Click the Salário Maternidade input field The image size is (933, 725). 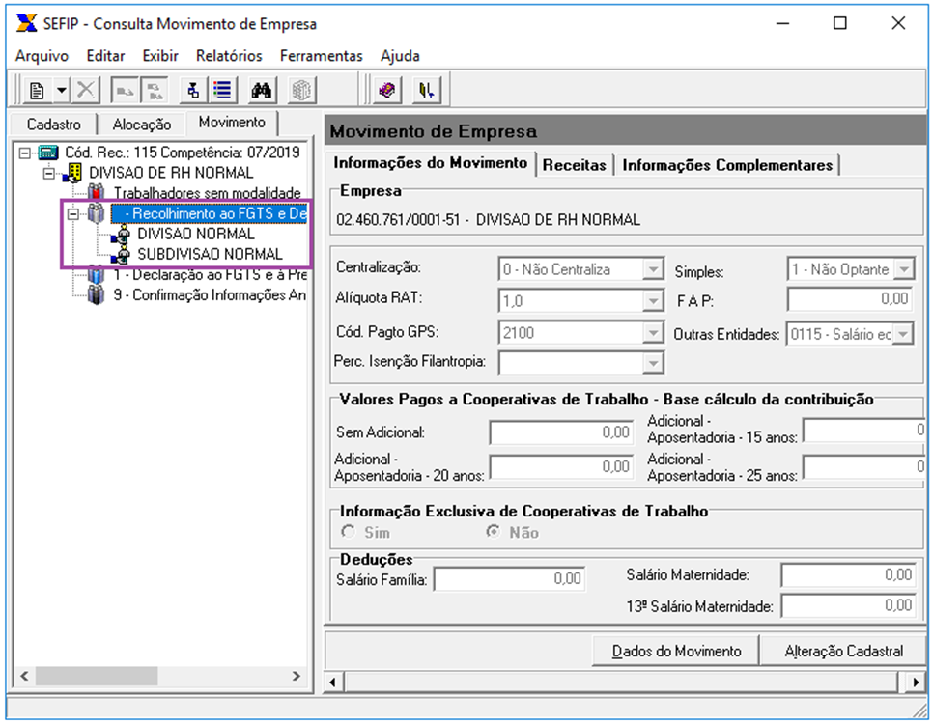[849, 575]
